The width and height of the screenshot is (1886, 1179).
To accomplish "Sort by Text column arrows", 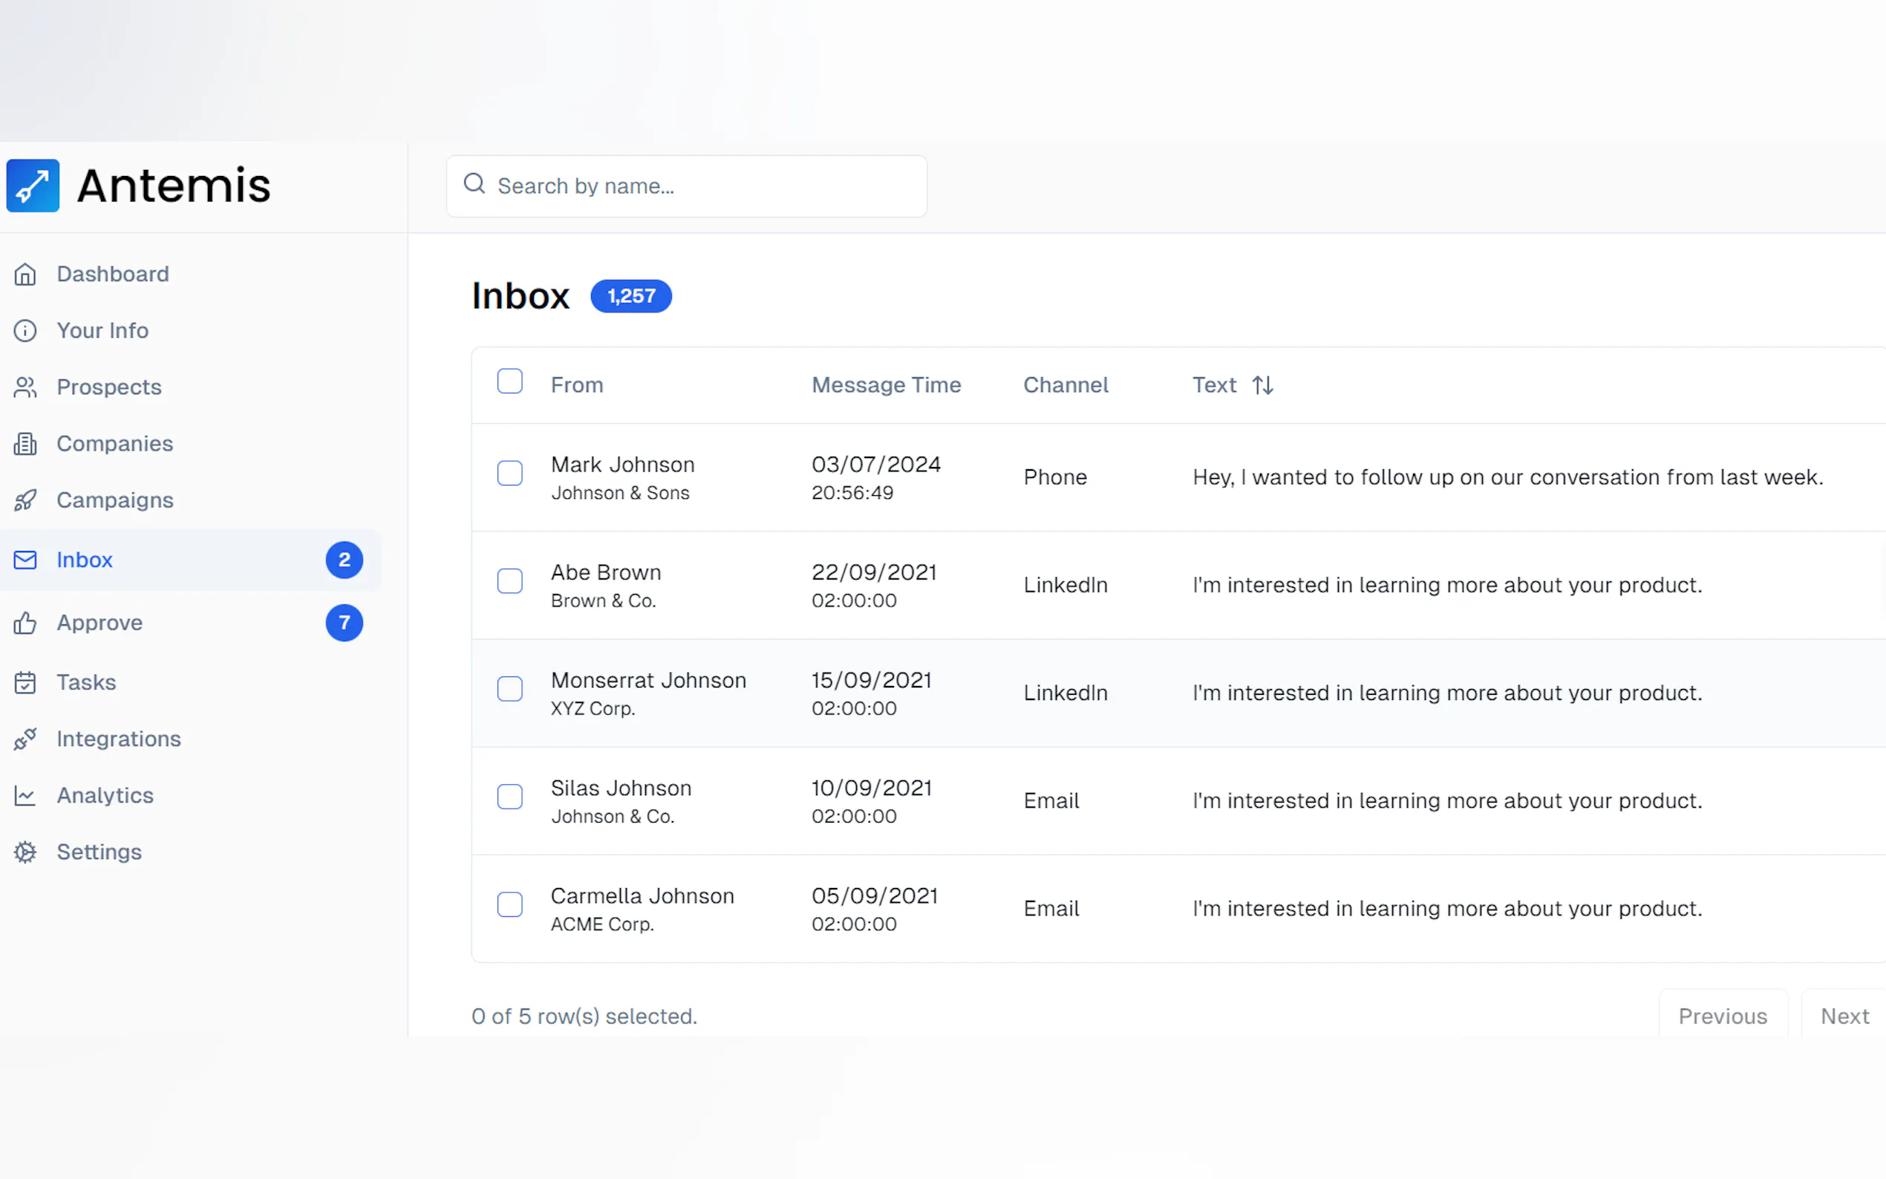I will point(1262,385).
